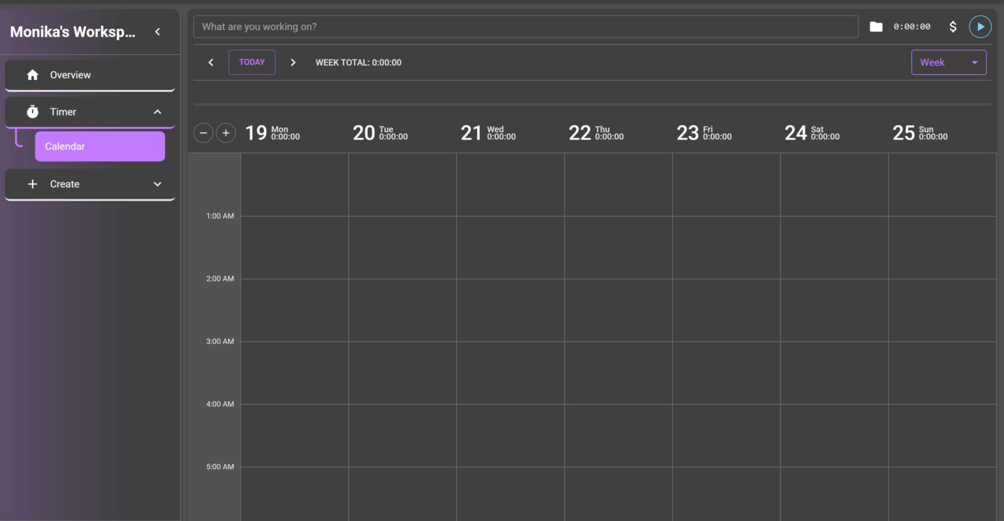Collapse the sidebar with the left chevron

157,31
